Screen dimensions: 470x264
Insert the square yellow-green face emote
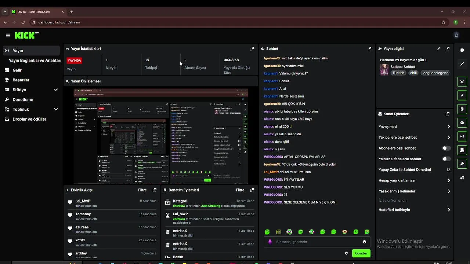pos(278,232)
